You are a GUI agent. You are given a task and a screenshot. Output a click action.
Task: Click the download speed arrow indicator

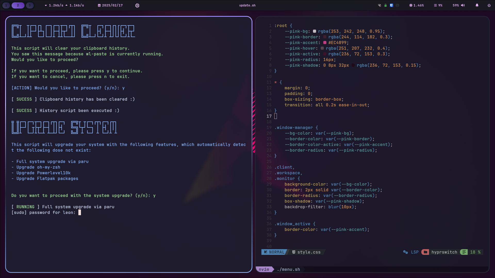point(46,5)
